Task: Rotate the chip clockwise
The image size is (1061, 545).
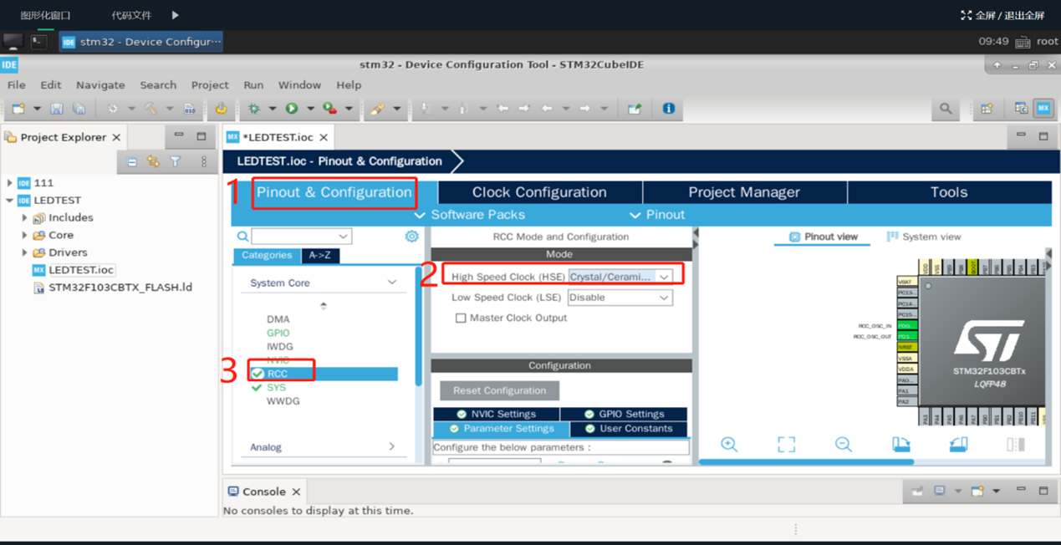Action: (x=900, y=445)
